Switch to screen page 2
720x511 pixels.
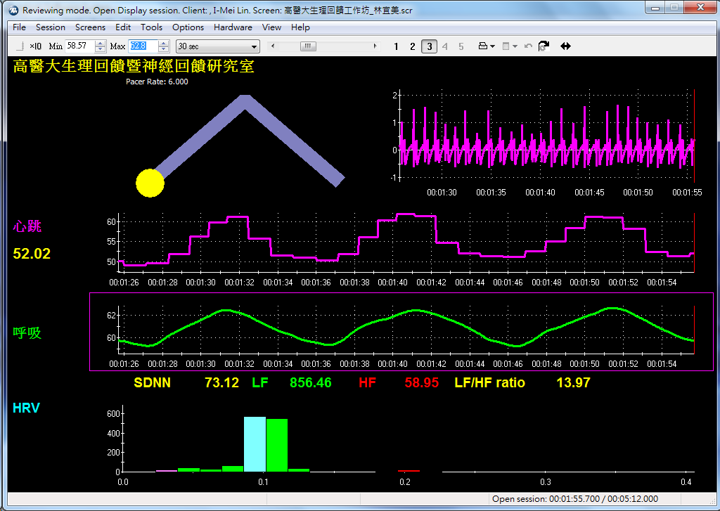click(413, 46)
